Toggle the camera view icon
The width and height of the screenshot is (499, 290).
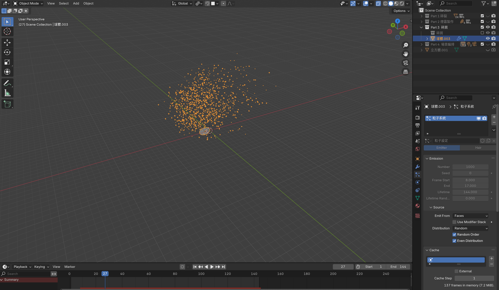pos(405,63)
